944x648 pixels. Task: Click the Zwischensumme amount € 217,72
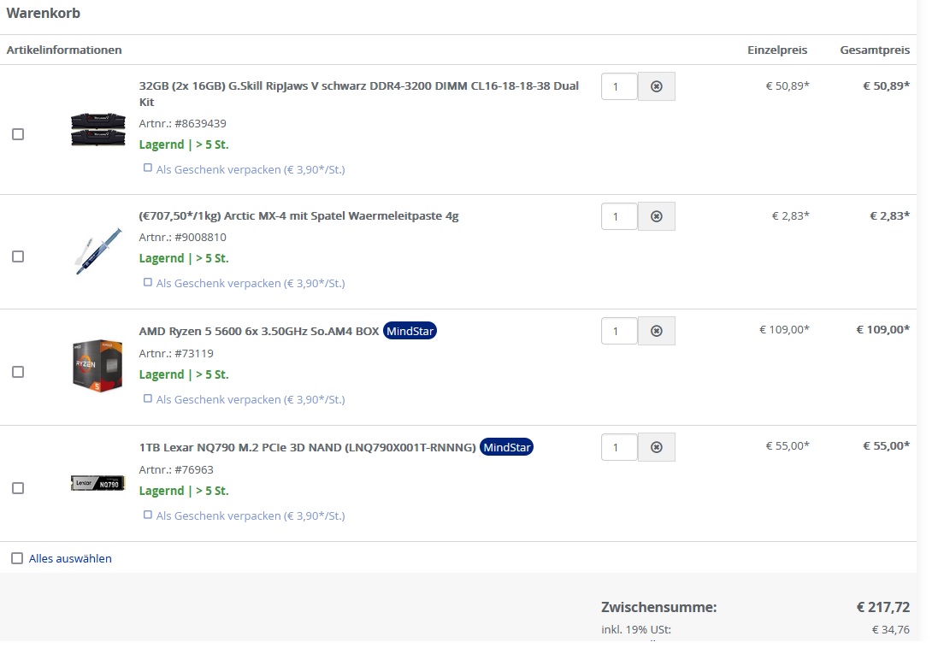point(883,607)
